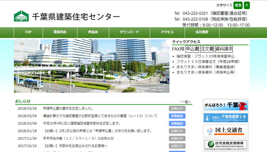Click the 一覧へ arrow link
267x152 pixels.
coord(185,102)
